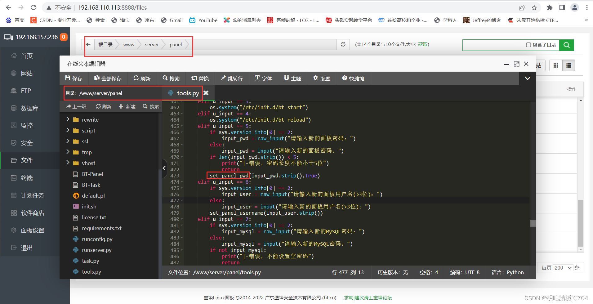This screenshot has width=593, height=304.
Task: Open the Gmail bookmark
Action: (x=172, y=20)
